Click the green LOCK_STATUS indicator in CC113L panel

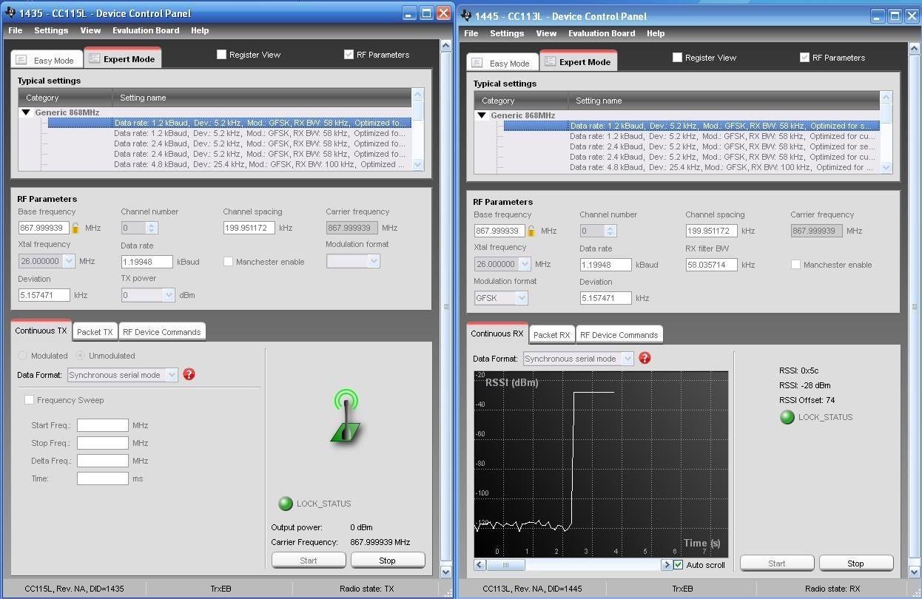[x=787, y=417]
